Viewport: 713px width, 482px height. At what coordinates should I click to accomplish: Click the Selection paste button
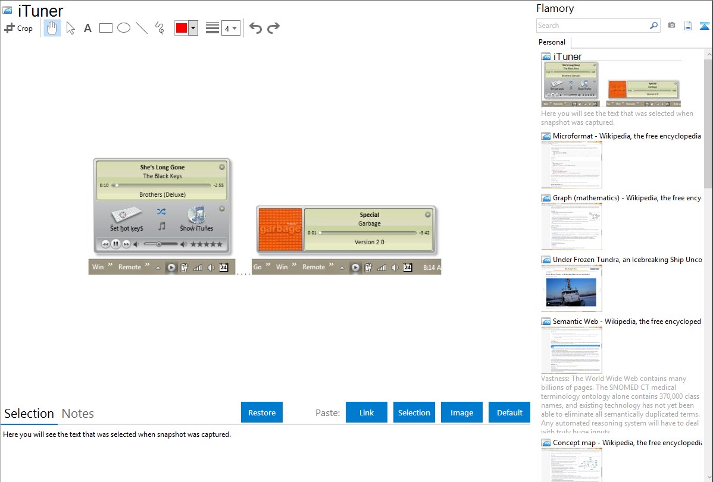pyautogui.click(x=414, y=412)
